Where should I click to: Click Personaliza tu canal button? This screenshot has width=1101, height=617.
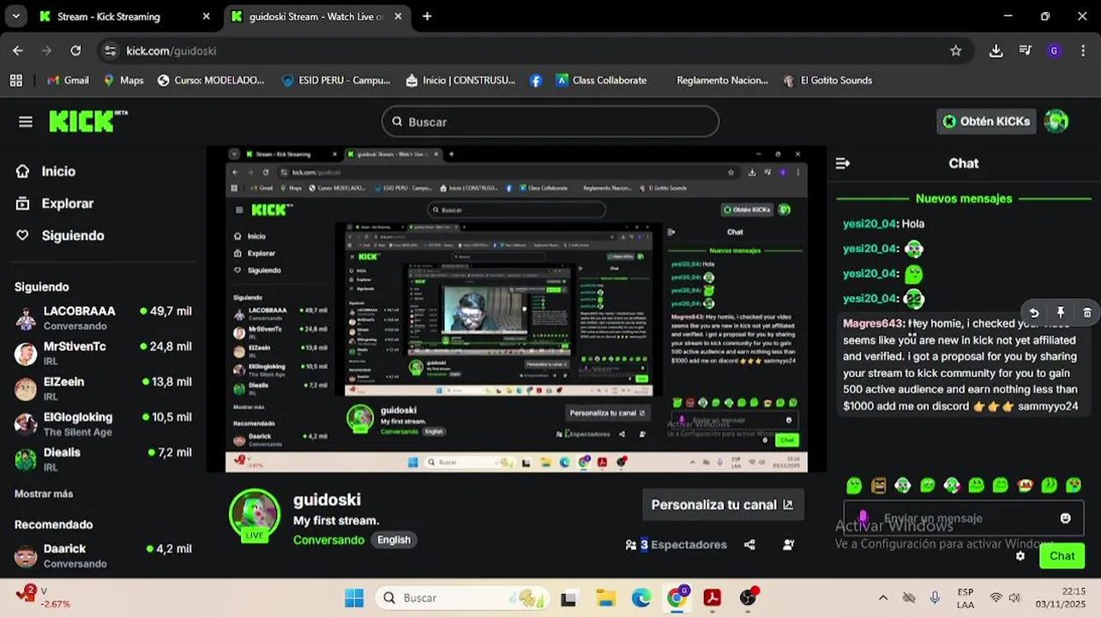[722, 505]
